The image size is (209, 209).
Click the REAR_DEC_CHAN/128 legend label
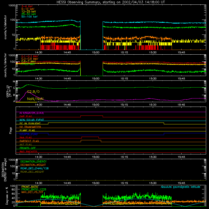tap(34, 168)
